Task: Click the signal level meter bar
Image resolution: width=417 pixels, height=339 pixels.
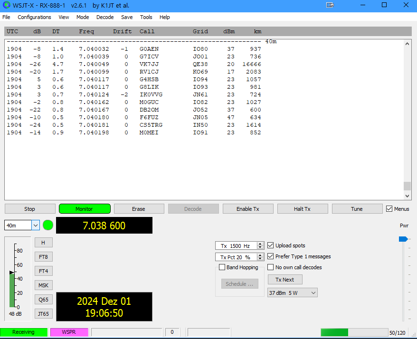Action: [x=12, y=291]
